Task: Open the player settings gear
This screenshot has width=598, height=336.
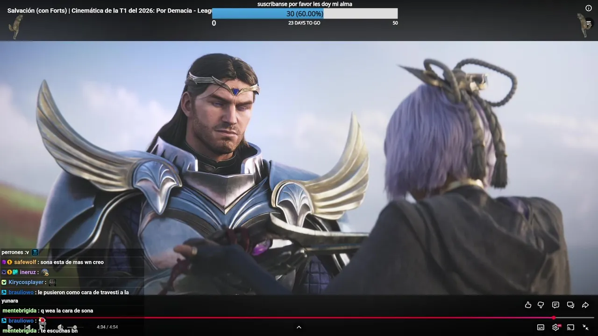Action: coord(555,327)
